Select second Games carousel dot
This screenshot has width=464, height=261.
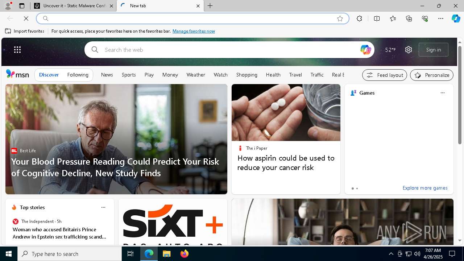pos(357,188)
